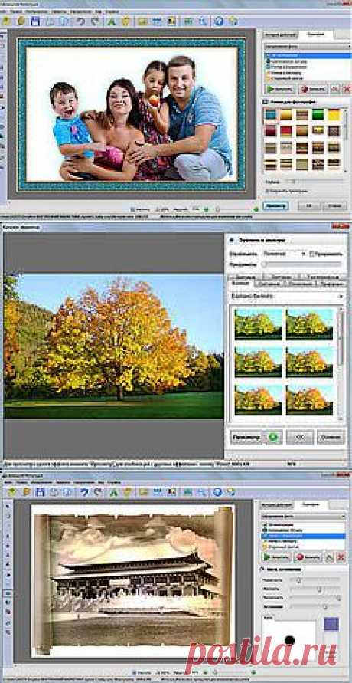Click purple color swatch in temple photo panel
352x683 pixels.
point(331,624)
